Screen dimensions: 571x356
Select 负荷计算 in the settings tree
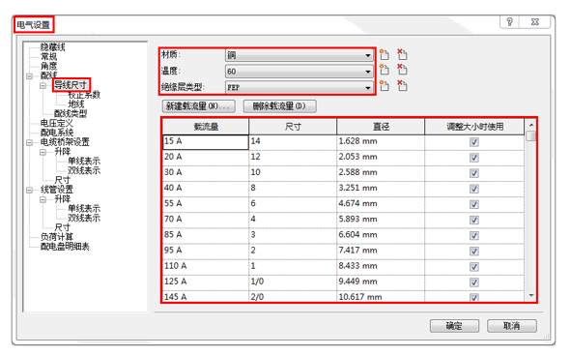(x=56, y=237)
